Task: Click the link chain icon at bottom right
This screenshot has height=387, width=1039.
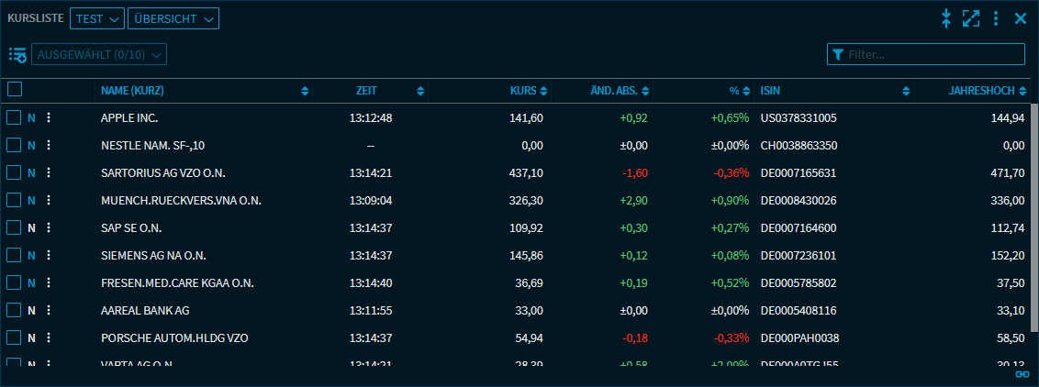Action: tap(1022, 374)
